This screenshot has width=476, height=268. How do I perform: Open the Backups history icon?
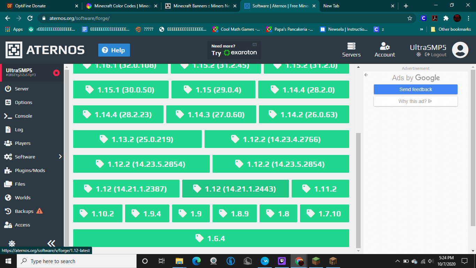8,211
